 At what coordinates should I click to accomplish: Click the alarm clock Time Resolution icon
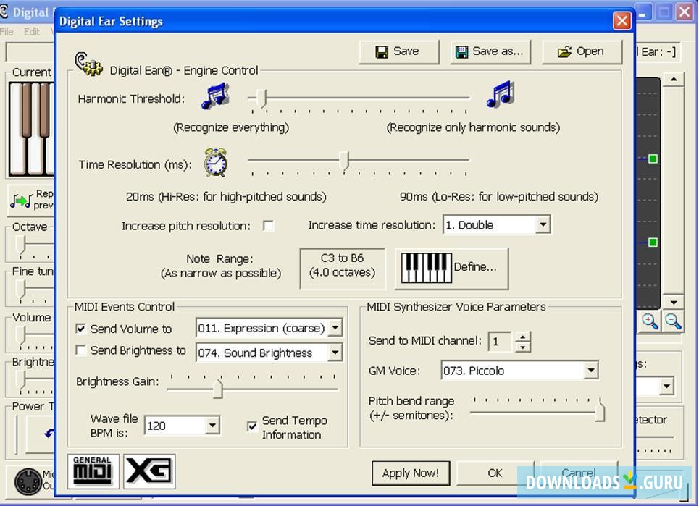(214, 161)
